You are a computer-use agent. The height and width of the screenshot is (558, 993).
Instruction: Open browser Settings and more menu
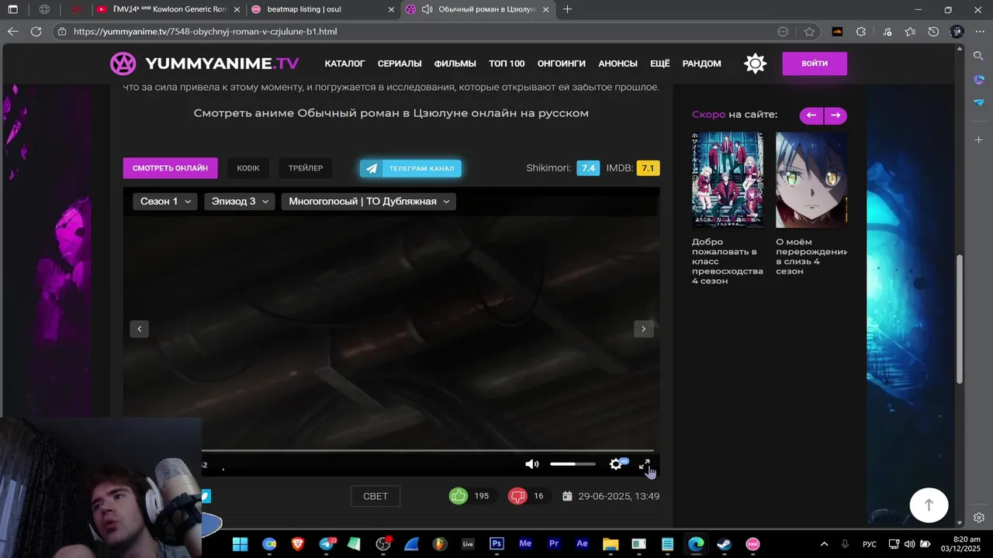pos(980,32)
